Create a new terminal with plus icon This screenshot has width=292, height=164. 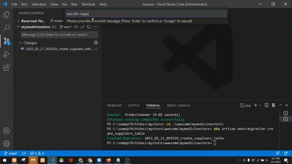click(x=255, y=105)
